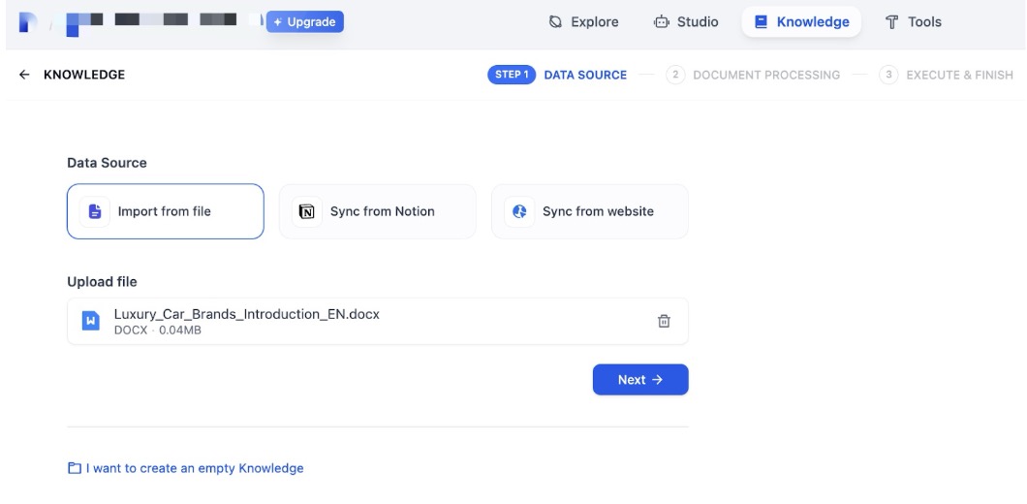The image size is (1027, 504).
Task: Click I want to create an empty Knowledge
Action: 194,468
